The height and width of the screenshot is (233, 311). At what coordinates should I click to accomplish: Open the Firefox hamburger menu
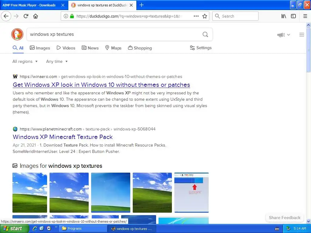(x=305, y=16)
